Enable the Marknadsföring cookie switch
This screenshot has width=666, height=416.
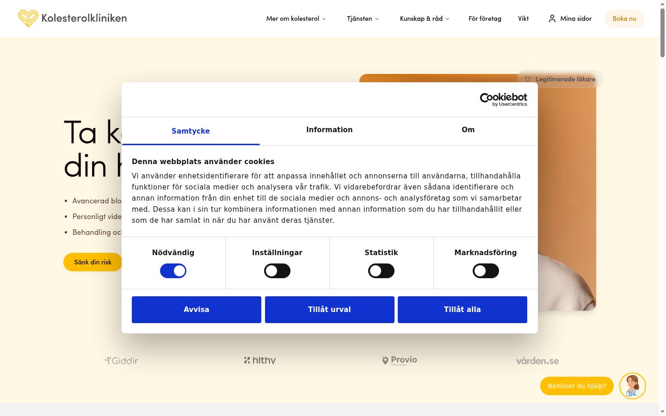(486, 271)
